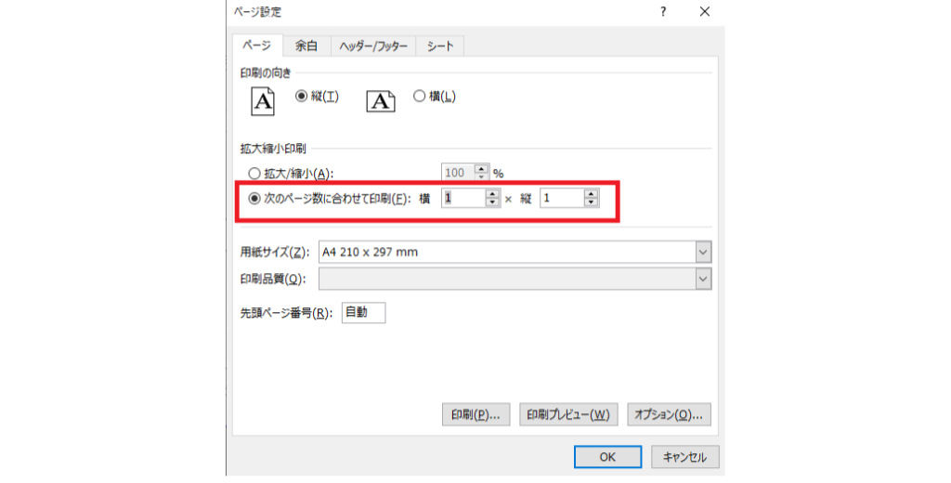Viewport: 951px width, 483px height.
Task: Click the help question mark icon
Action: tap(663, 12)
